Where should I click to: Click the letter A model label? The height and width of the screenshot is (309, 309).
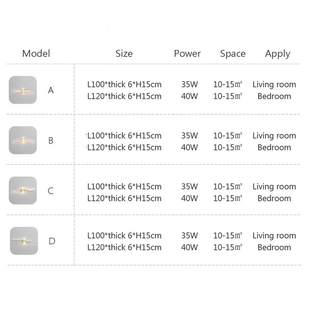[51, 90]
